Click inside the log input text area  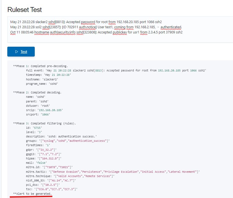click(x=120, y=29)
